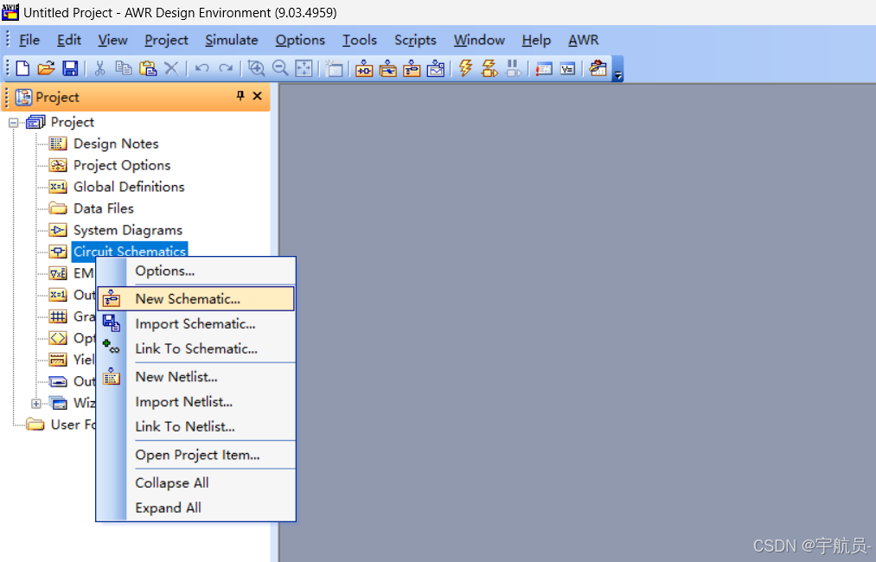Click the View All fit icon
The width and height of the screenshot is (876, 562).
point(304,68)
